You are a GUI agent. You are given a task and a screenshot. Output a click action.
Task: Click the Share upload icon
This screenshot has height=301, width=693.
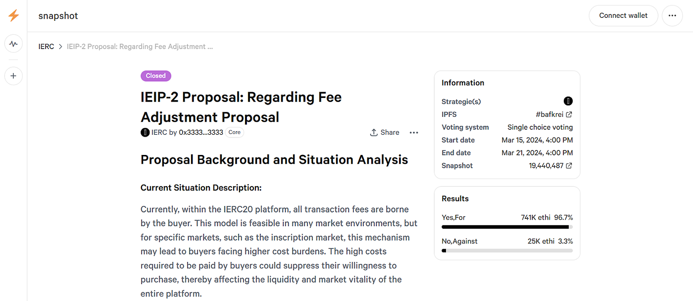coord(374,133)
